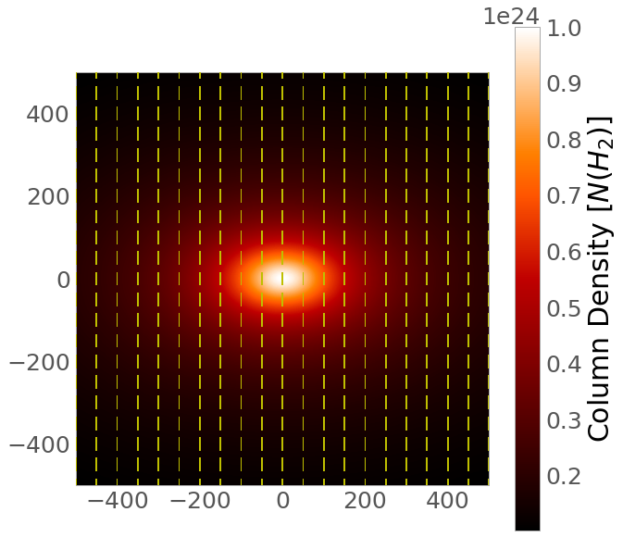The height and width of the screenshot is (537, 623).
Task: Click the x-axis tick label −200
Action: click(200, 501)
